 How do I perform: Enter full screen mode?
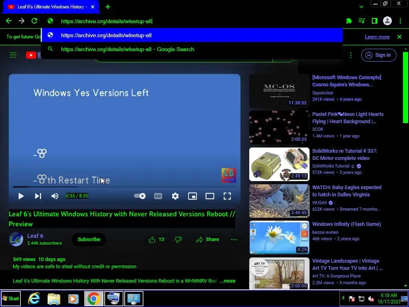coord(227,196)
